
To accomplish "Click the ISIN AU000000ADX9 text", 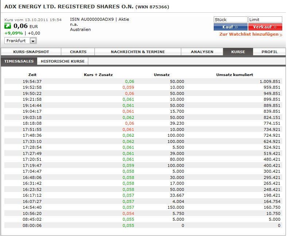I will [x=92, y=19].
